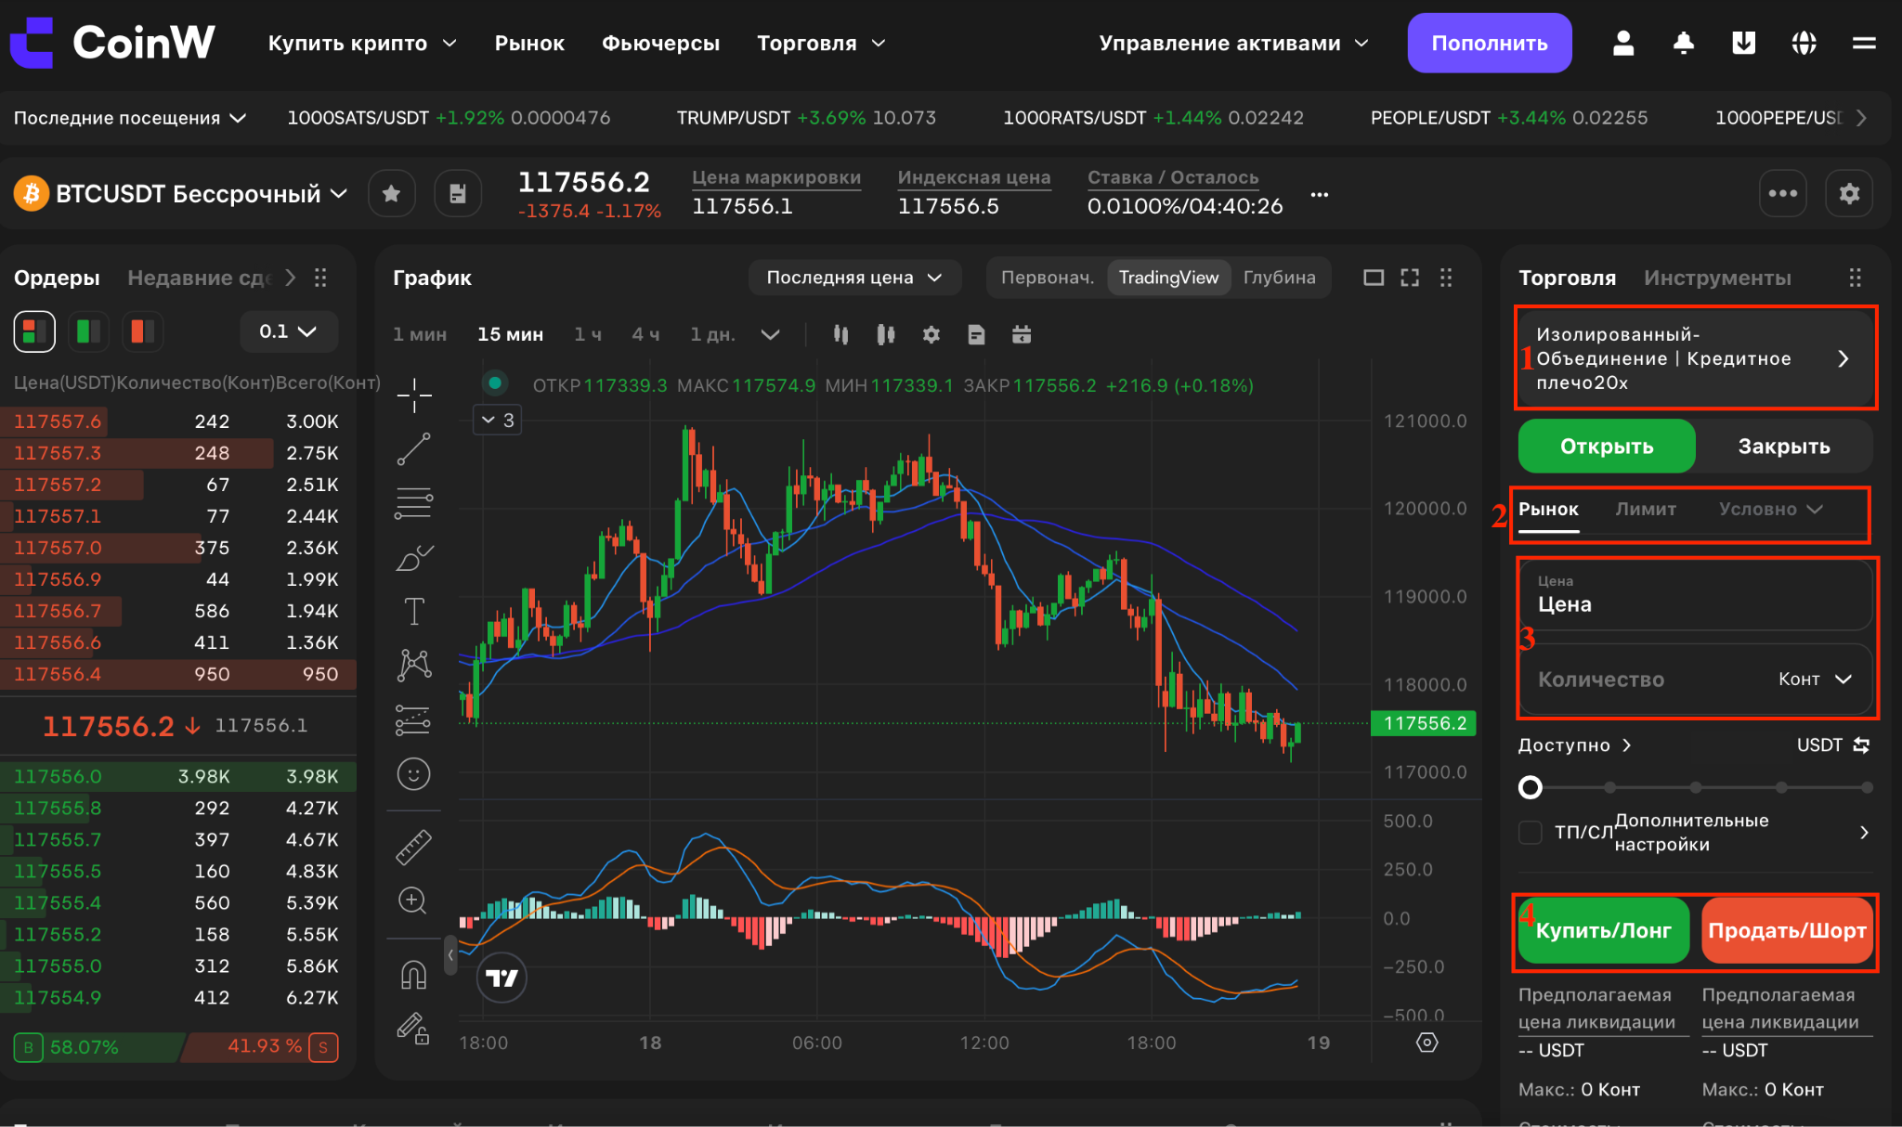Select the ruler measure tool
This screenshot has width=1902, height=1127.
point(414,847)
